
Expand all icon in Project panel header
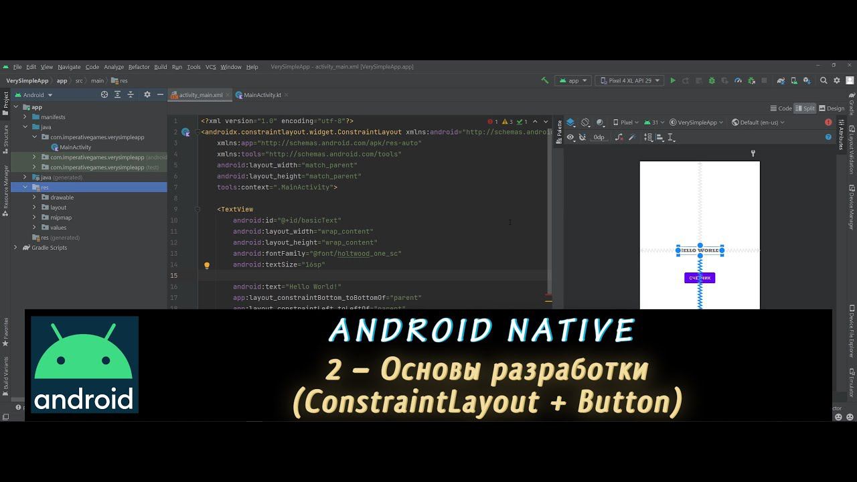[117, 95]
